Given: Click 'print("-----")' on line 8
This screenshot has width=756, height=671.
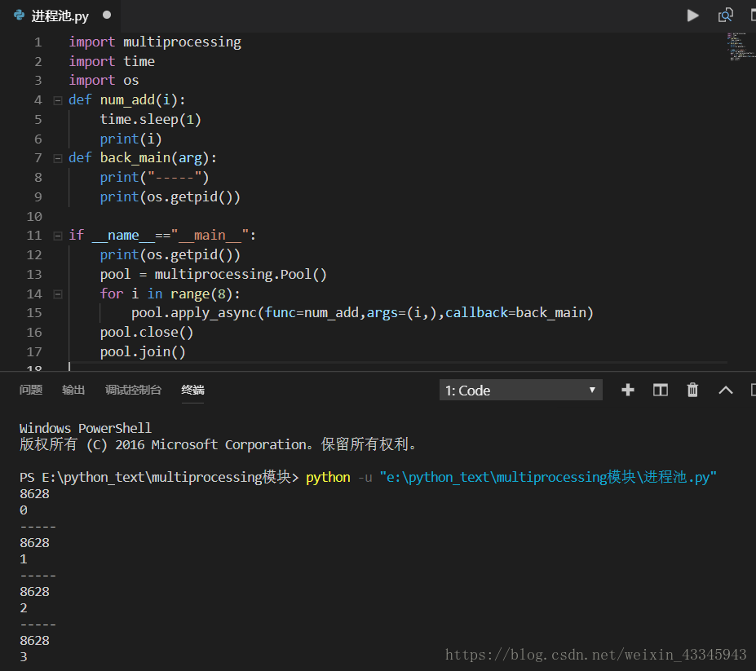Looking at the screenshot, I should point(154,178).
